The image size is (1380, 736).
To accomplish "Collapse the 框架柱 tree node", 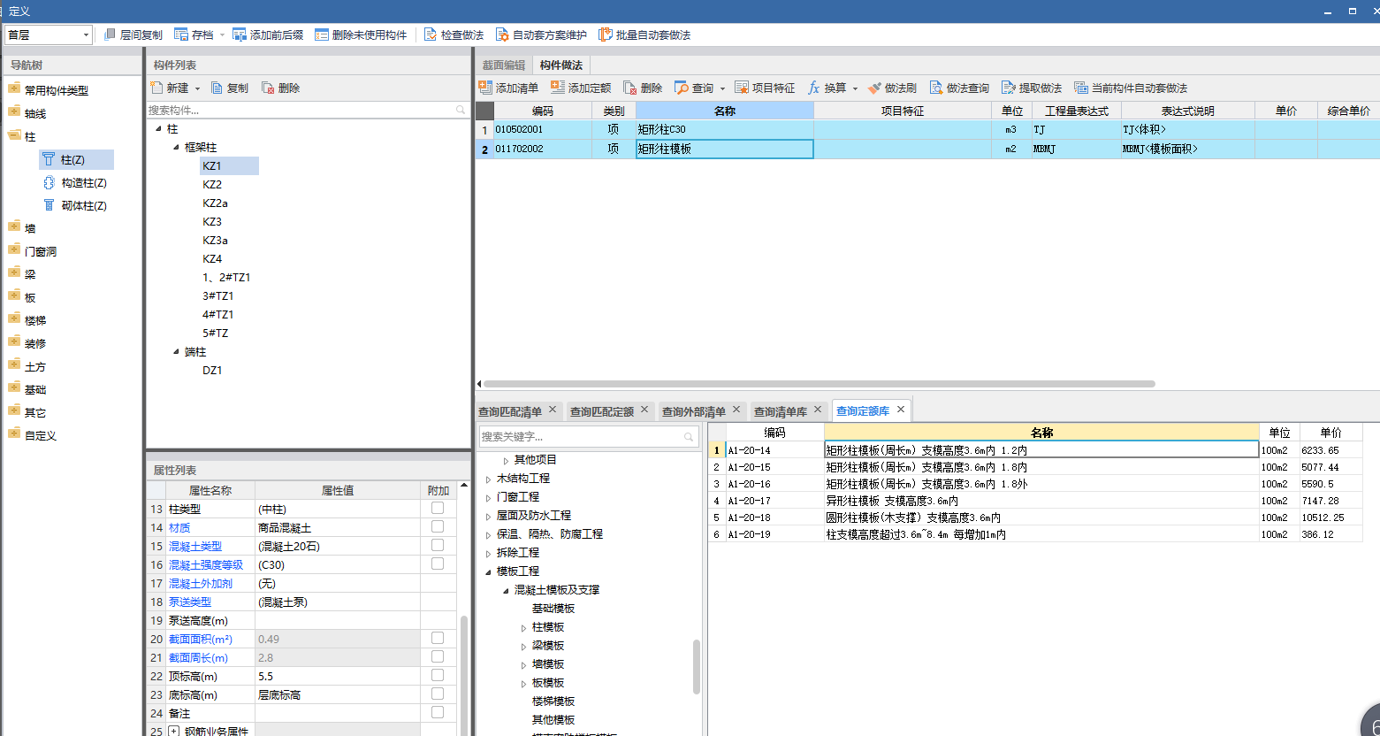I will (x=176, y=148).
